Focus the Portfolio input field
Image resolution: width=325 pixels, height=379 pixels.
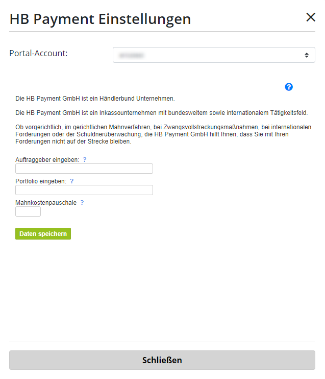coord(84,190)
